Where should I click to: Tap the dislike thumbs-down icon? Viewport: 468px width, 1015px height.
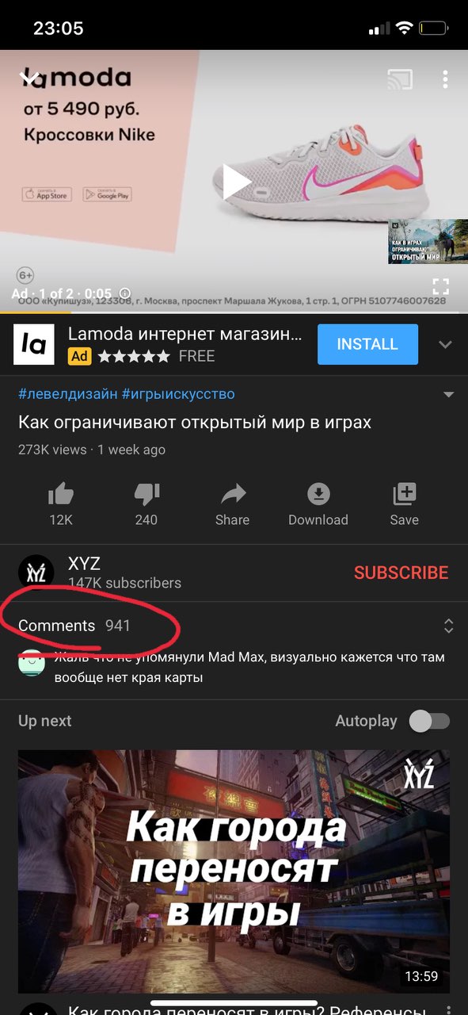point(146,495)
